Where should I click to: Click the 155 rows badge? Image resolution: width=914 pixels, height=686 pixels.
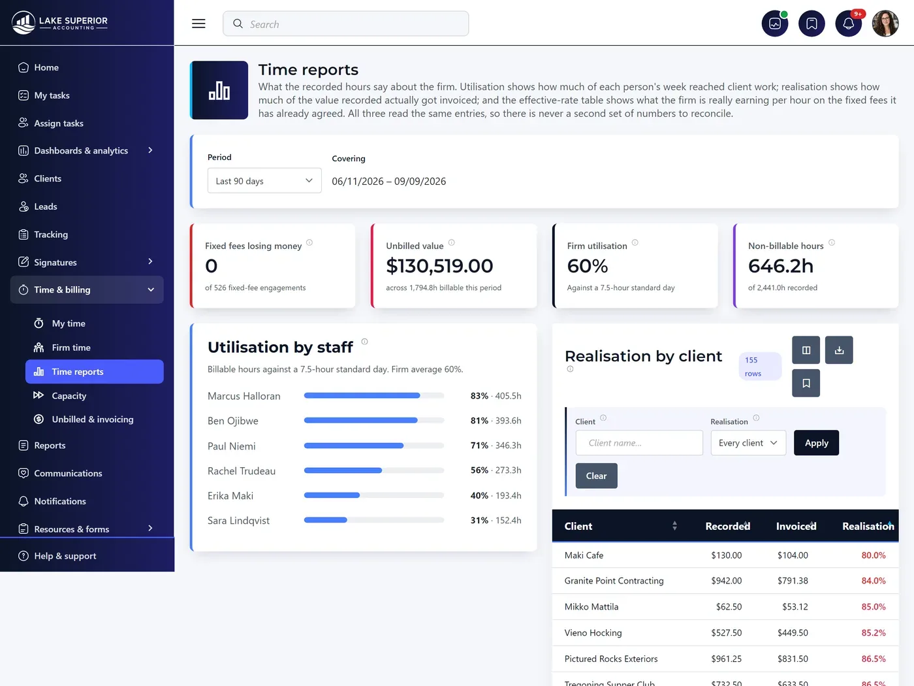[760, 367]
